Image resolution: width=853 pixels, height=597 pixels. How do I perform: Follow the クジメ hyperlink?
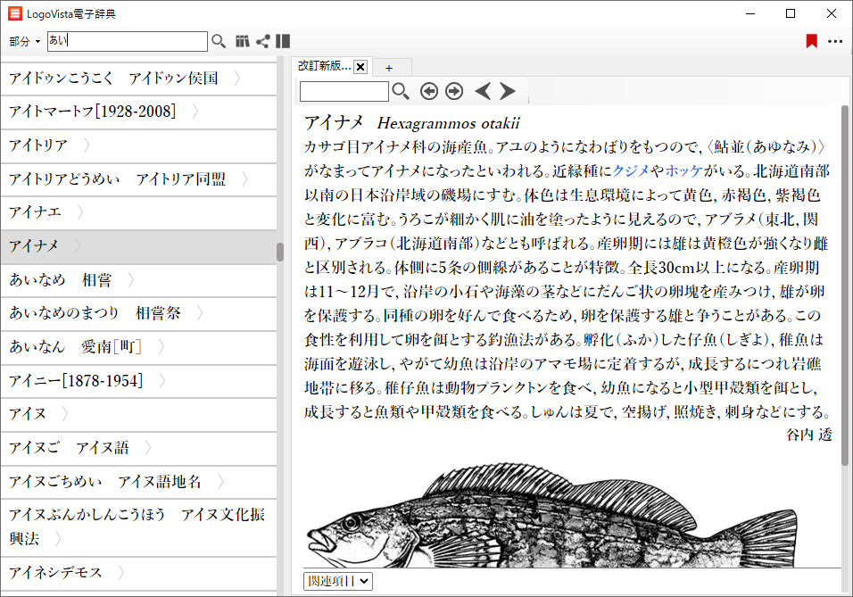coord(631,170)
